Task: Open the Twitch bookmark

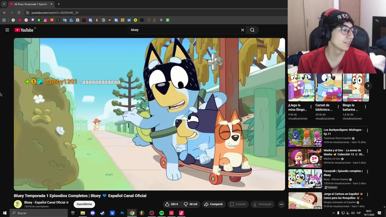Action: [x=33, y=20]
